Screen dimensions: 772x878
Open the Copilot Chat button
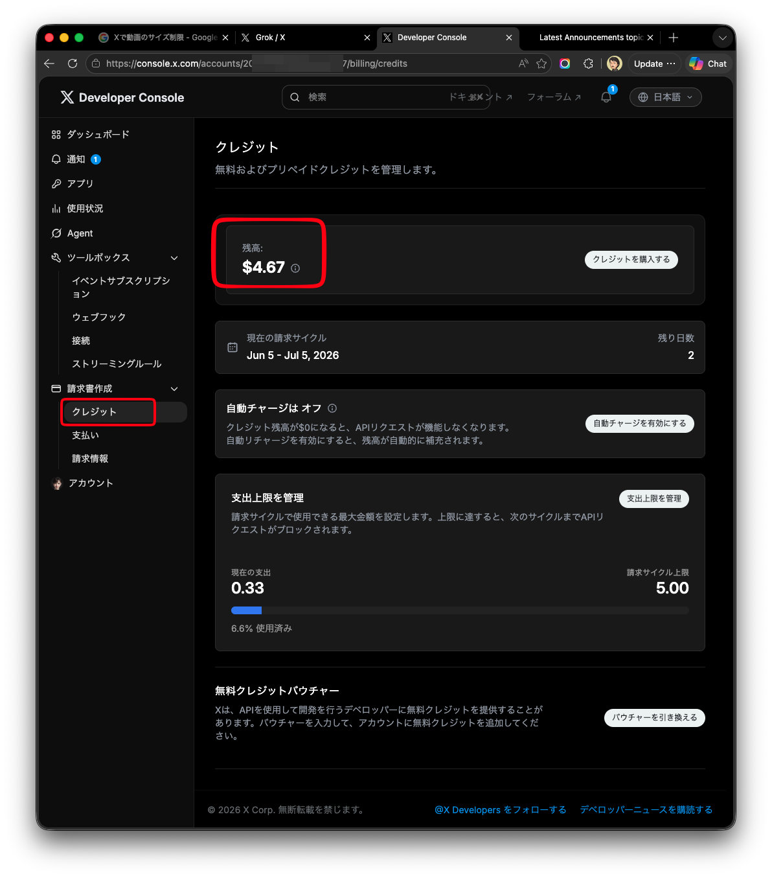tap(708, 64)
